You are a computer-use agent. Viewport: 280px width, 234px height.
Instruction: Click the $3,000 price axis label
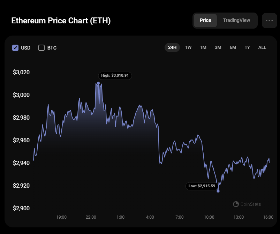click(21, 95)
